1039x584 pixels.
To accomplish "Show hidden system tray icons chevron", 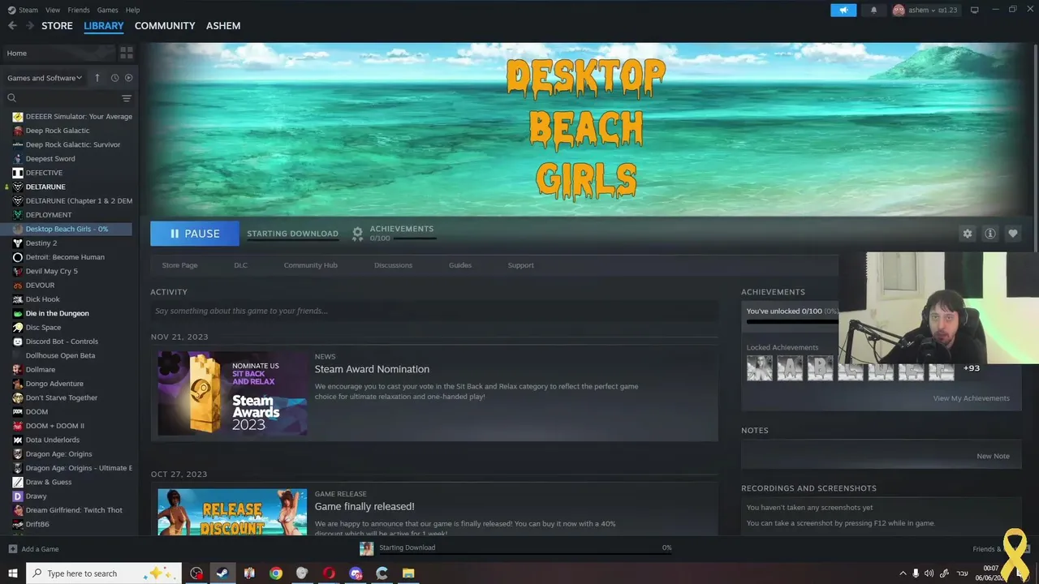I will pos(903,573).
